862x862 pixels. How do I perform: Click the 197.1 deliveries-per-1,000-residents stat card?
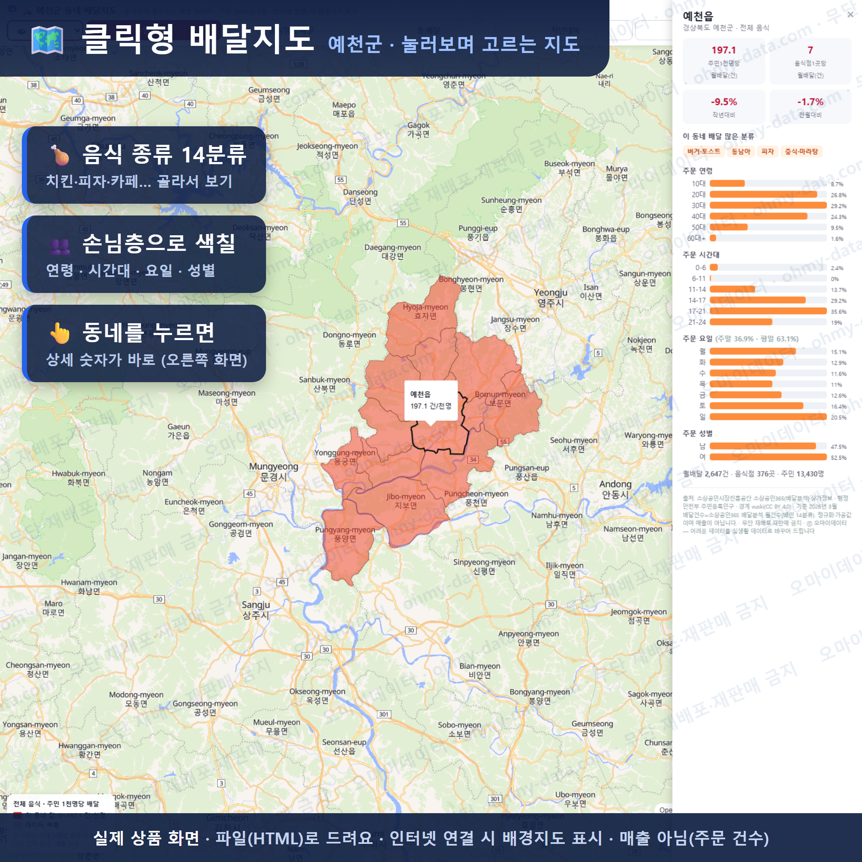(724, 61)
